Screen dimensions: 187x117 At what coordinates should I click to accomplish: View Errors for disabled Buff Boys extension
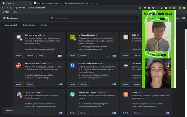(x=41, y=56)
